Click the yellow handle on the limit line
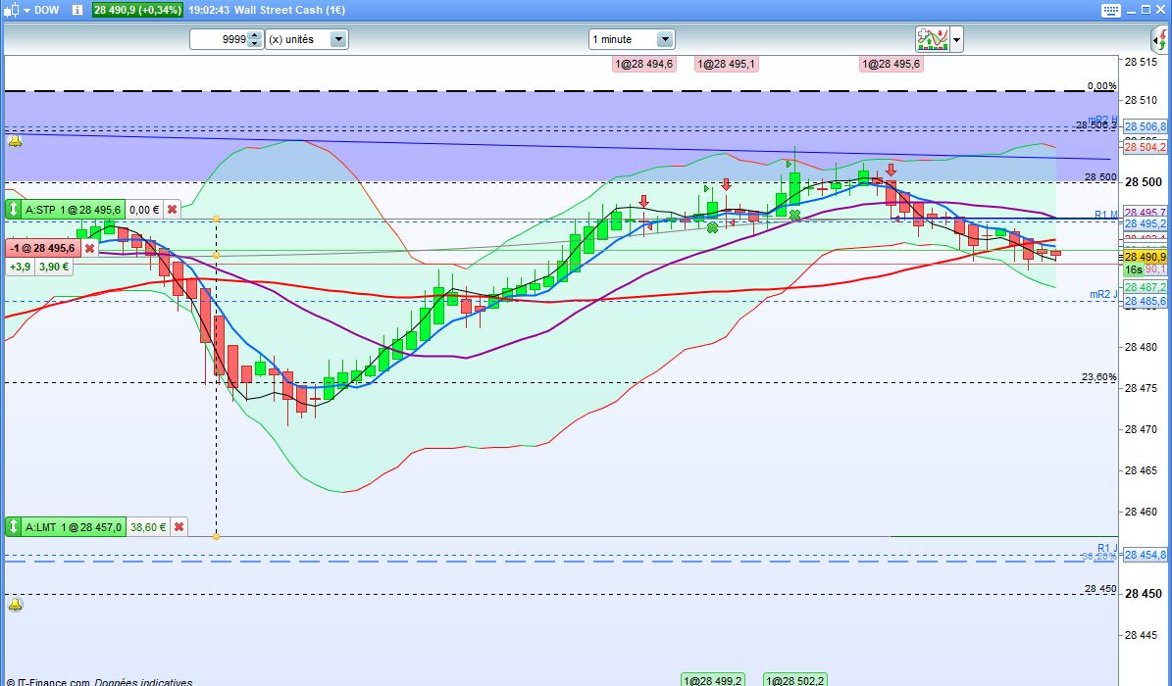1172x686 pixels. pos(216,536)
